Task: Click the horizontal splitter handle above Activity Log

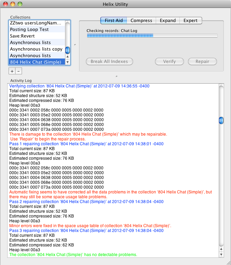Action: [116, 76]
